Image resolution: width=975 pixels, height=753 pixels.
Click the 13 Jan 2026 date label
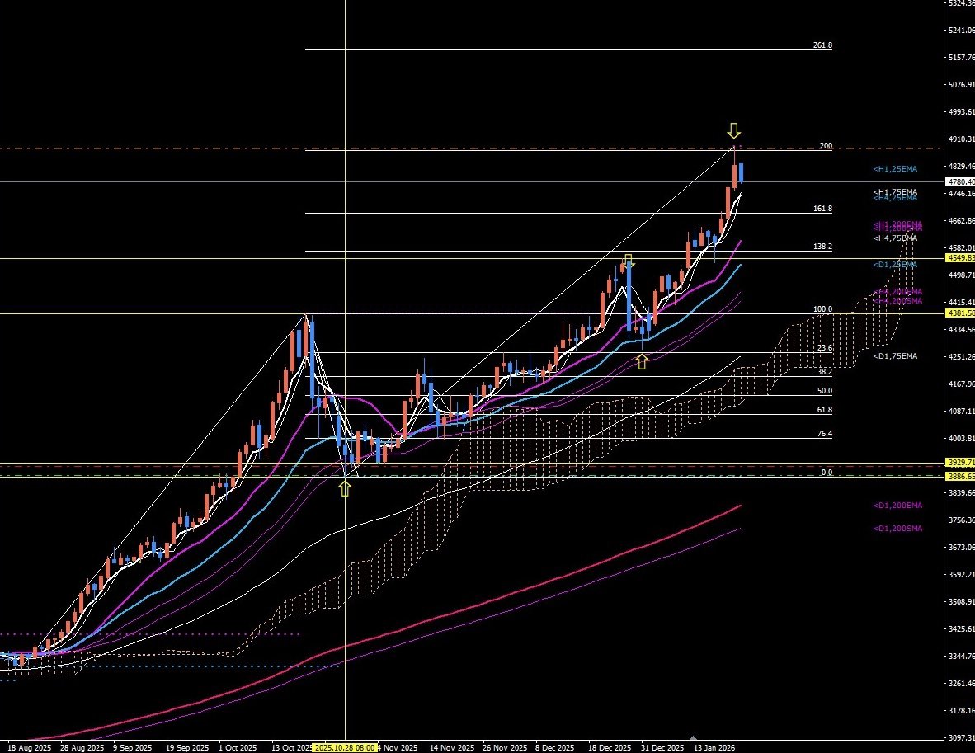714,748
